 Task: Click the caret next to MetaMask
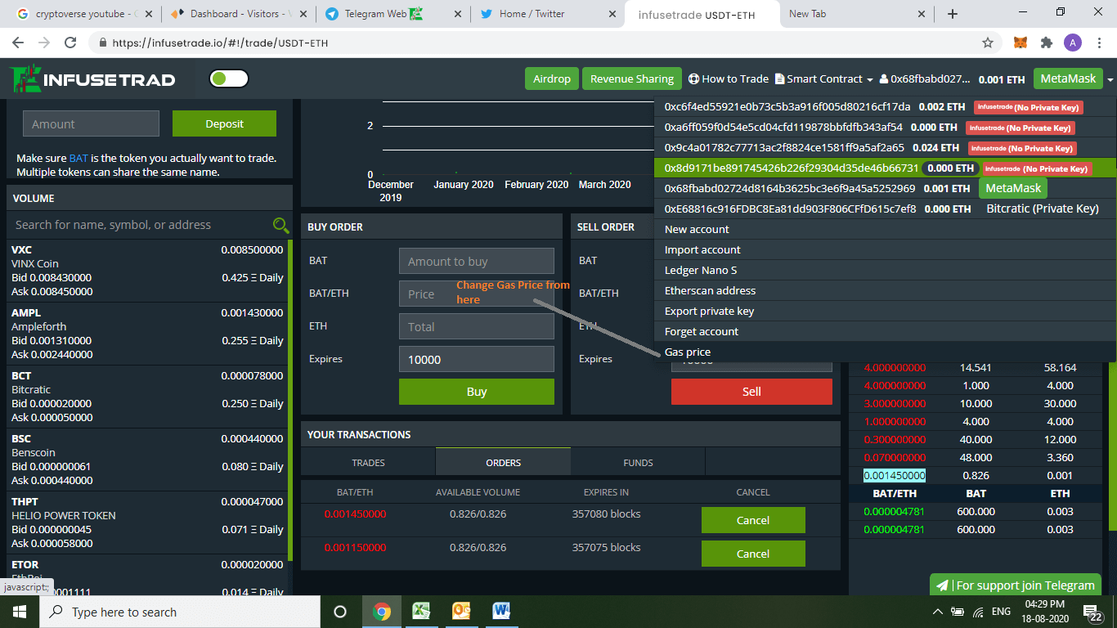click(1110, 79)
